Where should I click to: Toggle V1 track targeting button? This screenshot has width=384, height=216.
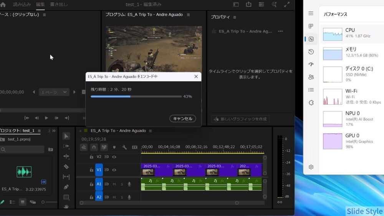point(99,170)
